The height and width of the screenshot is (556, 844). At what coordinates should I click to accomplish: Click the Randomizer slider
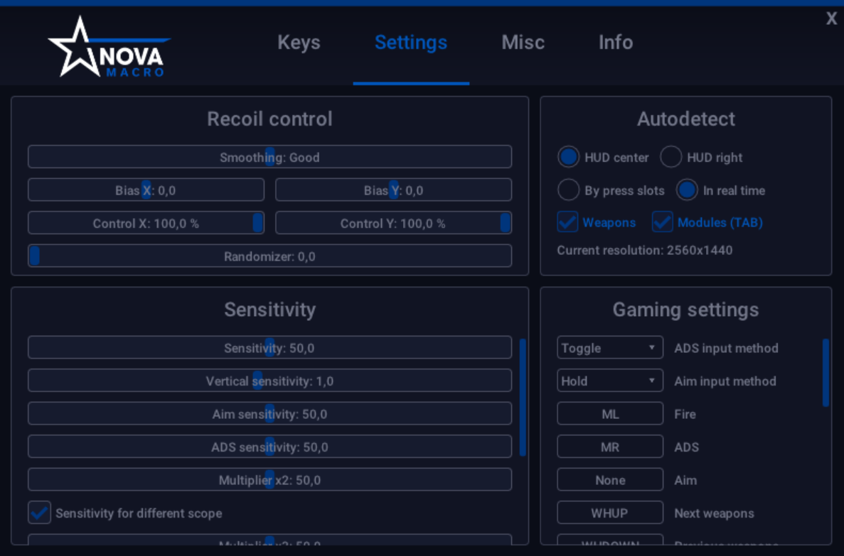[269, 256]
